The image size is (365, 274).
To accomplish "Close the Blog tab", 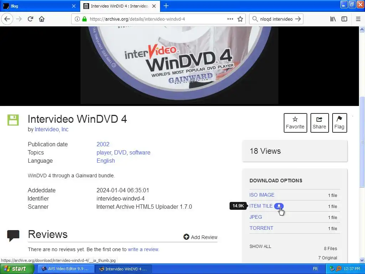I will 74,6.
